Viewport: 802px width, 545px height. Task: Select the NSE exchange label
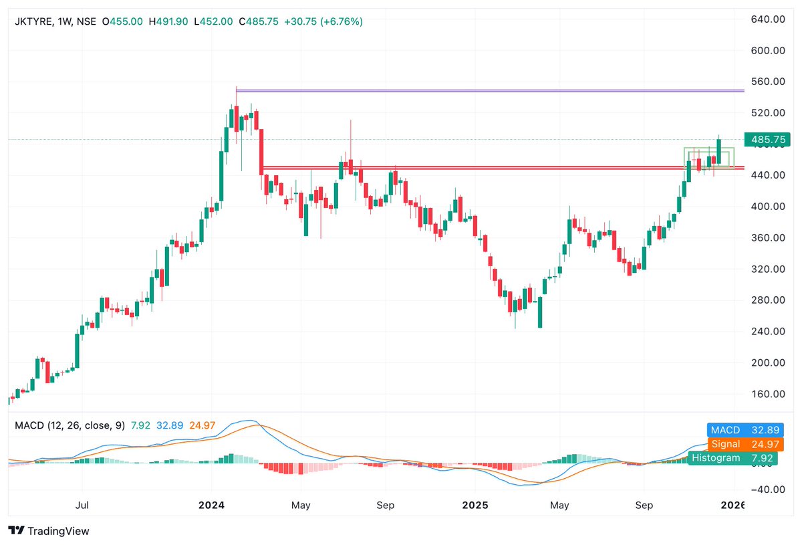coord(86,21)
